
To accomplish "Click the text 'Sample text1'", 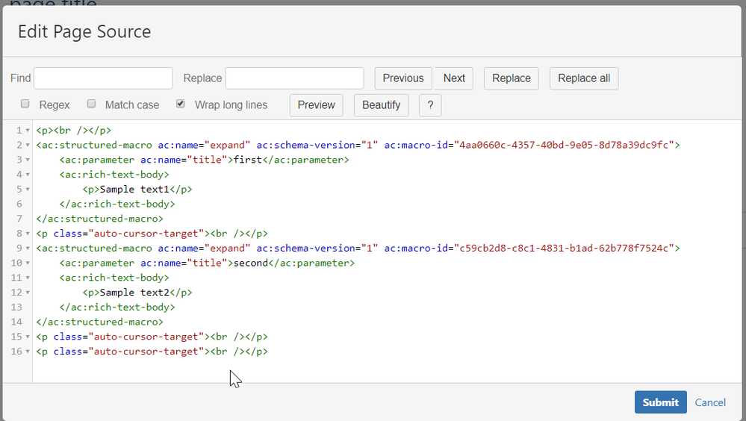I will click(134, 190).
